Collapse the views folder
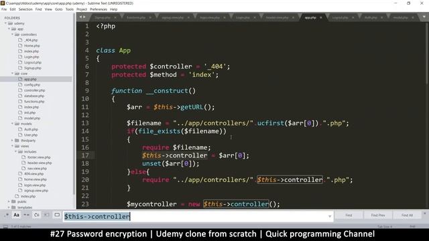Screen dimensions: 429x241 click(12, 146)
